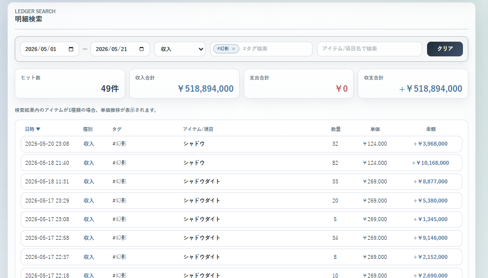Open the 収入 type dropdown

tap(180, 49)
